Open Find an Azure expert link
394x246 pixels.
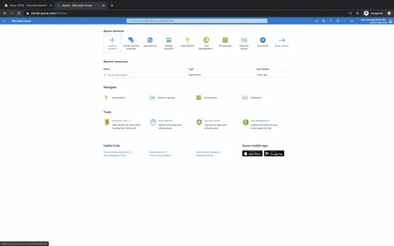160,156
